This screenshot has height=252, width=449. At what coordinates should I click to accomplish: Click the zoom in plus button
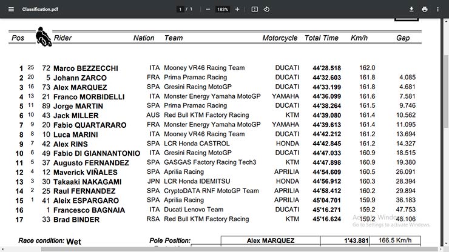(237, 10)
